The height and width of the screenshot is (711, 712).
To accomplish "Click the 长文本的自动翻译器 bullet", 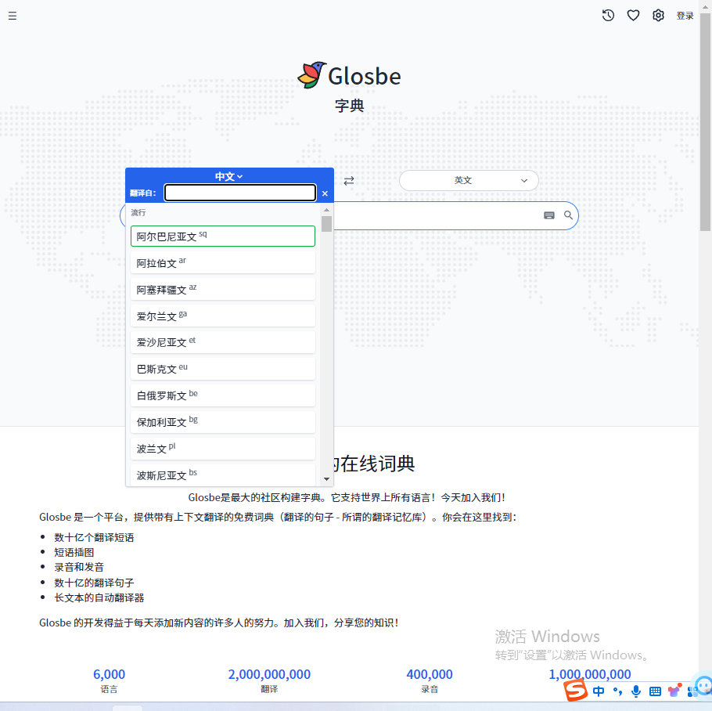I will pos(99,598).
